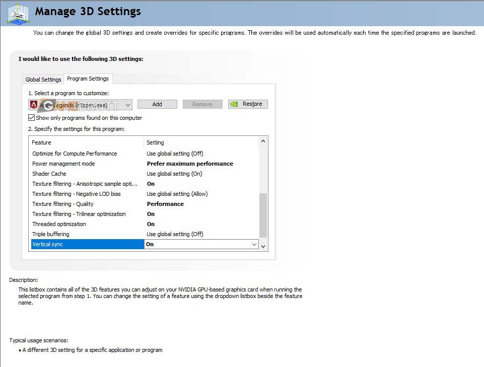Image resolution: width=484 pixels, height=367 pixels.
Task: Click the settings list scrollbar thumb
Action: pyautogui.click(x=262, y=215)
